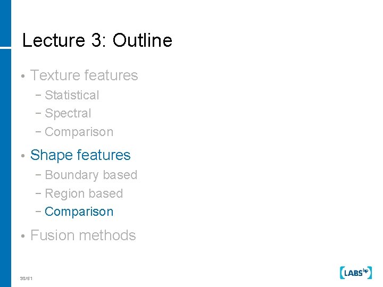383x287 pixels.
Task: Select the "Statistical" sub-item
Action: 72,95
